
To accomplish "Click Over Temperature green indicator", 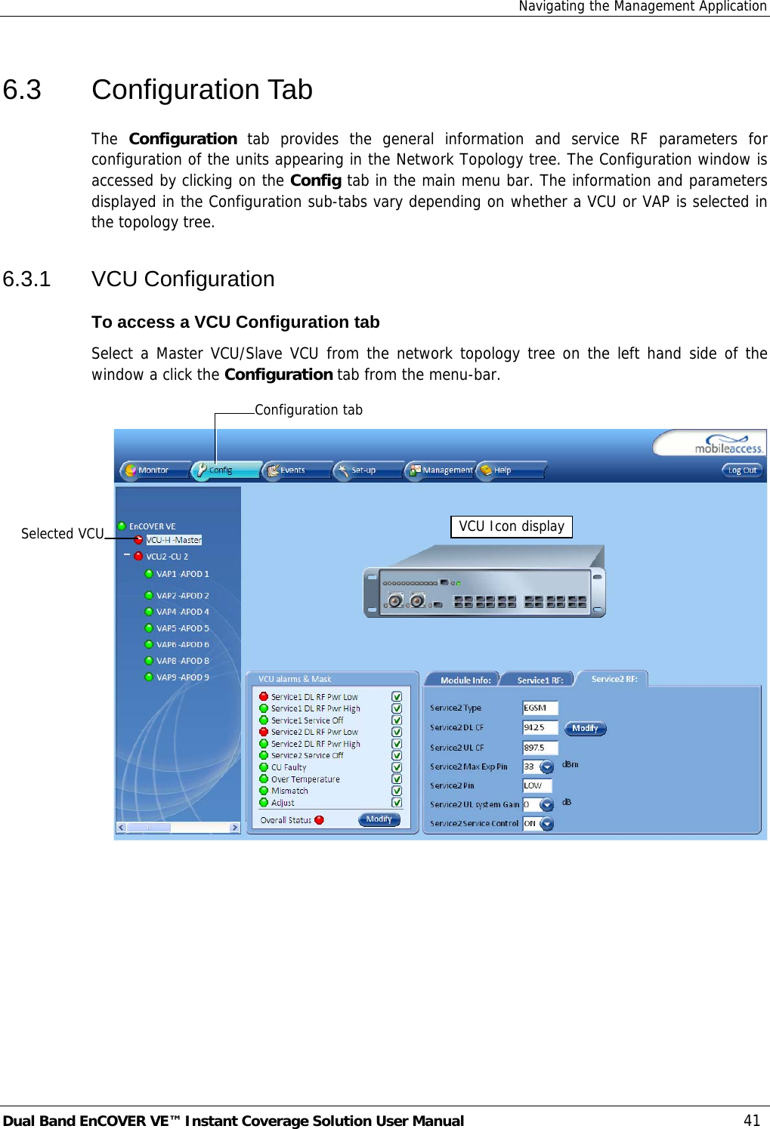I will pyautogui.click(x=264, y=779).
